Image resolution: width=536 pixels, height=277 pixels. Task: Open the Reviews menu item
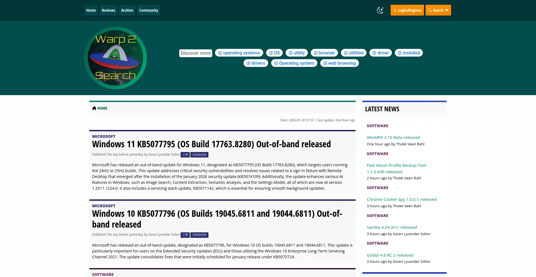click(x=108, y=10)
